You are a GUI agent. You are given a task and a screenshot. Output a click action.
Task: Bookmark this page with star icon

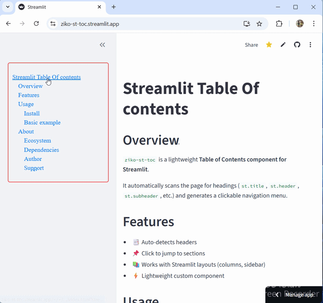tap(259, 24)
